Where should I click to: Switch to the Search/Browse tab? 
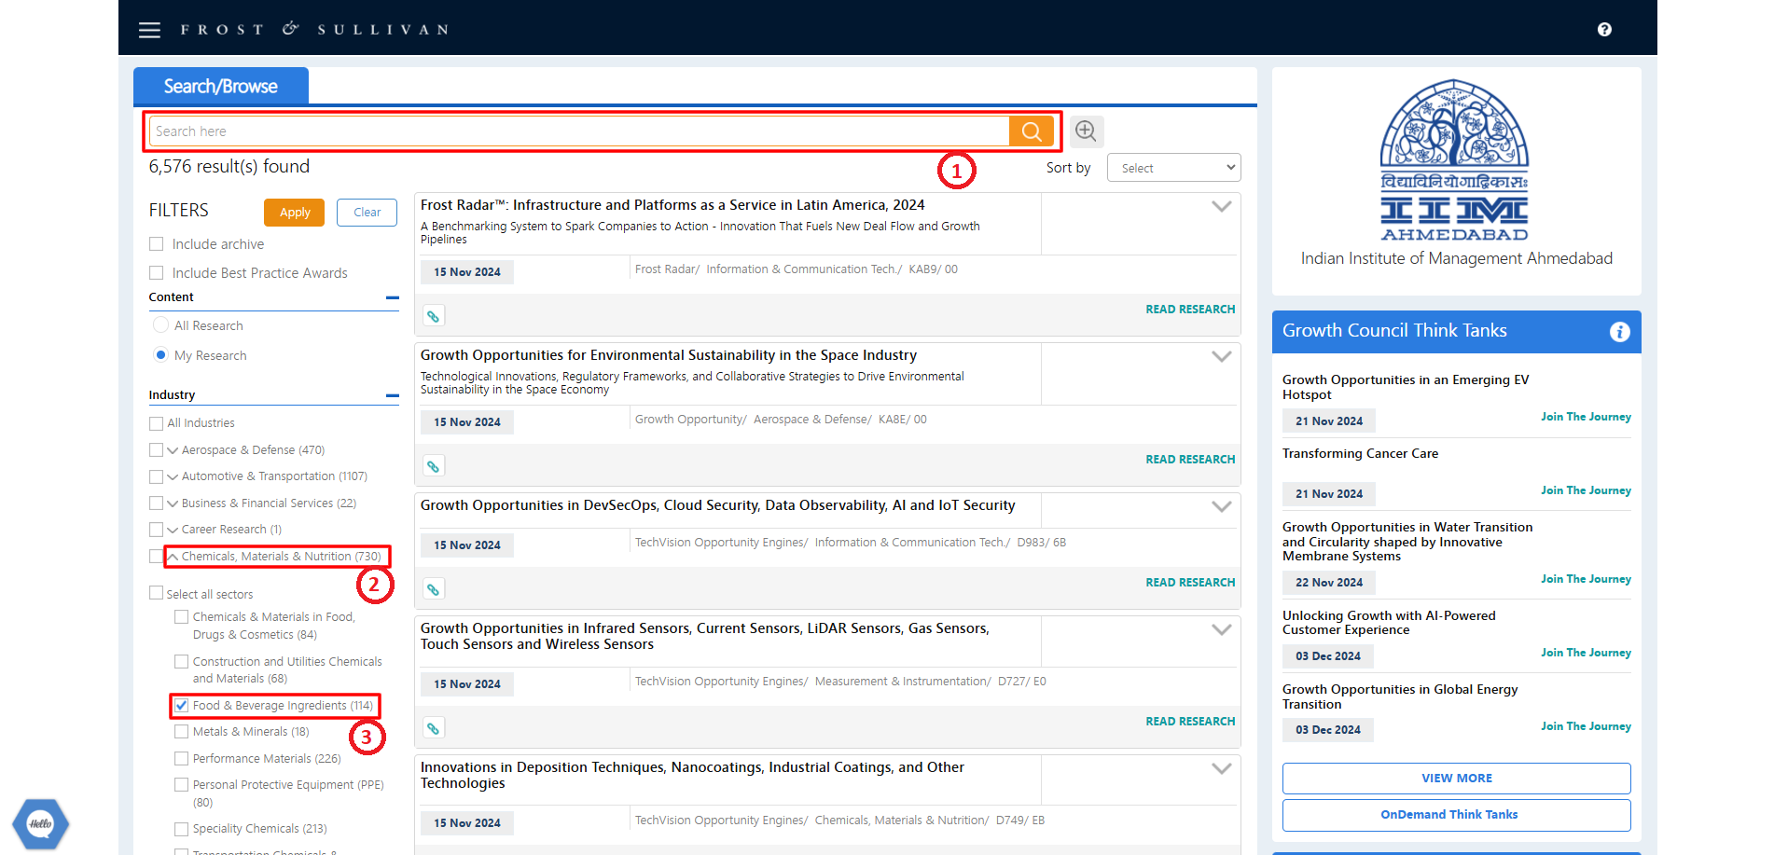click(221, 86)
